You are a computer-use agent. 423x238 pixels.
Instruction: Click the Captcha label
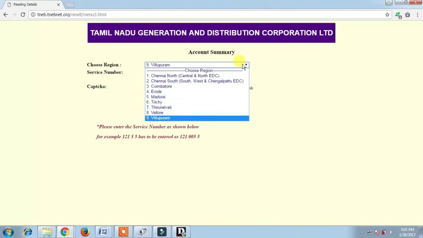click(x=96, y=86)
